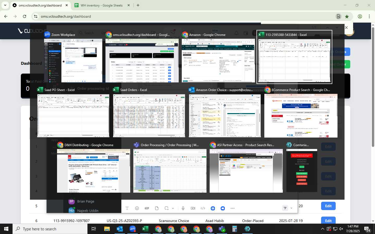Click the network icon in the system tray
Viewport: 375px width, 234px height.
click(x=335, y=229)
